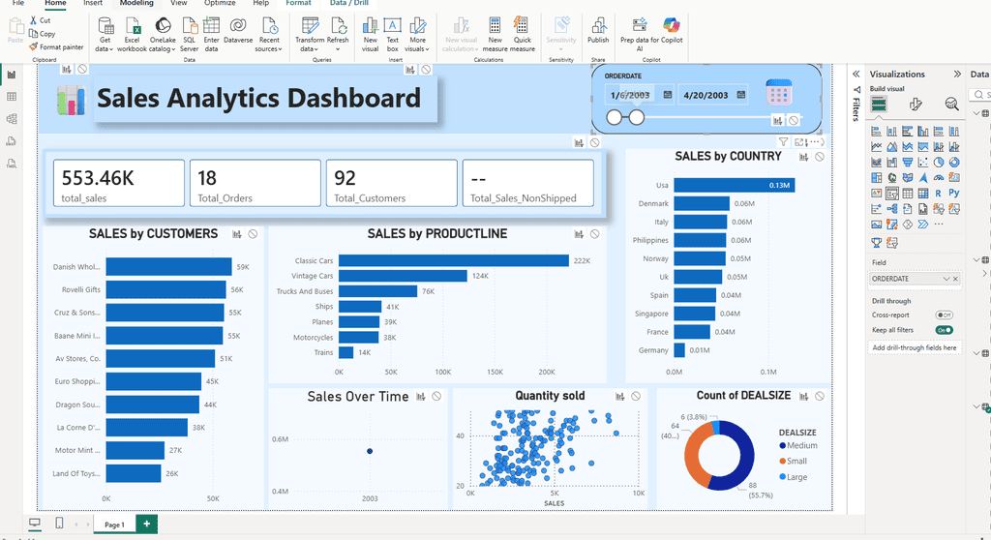Image resolution: width=991 pixels, height=540 pixels.
Task: Add a new page with plus button
Action: pyautogui.click(x=147, y=524)
